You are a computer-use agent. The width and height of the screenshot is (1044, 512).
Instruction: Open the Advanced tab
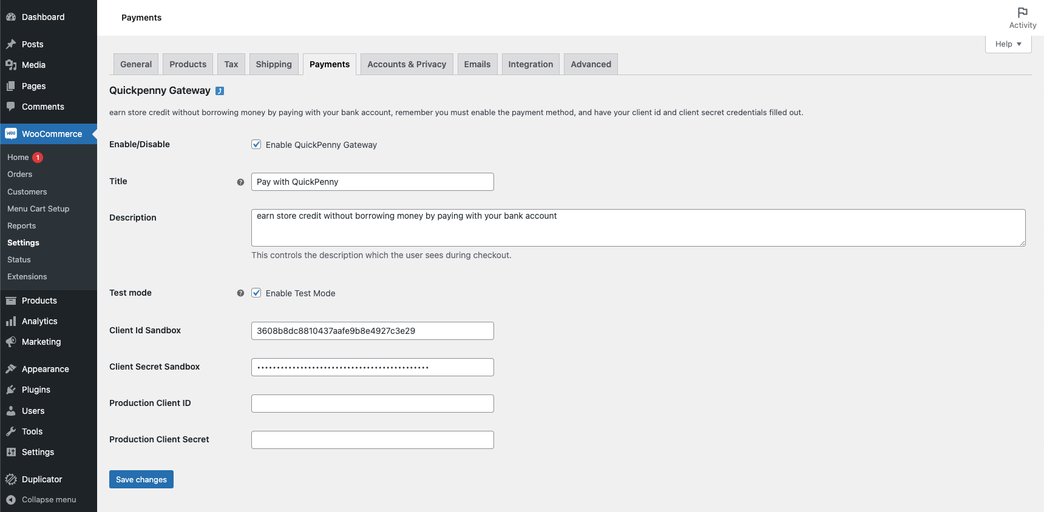point(591,64)
